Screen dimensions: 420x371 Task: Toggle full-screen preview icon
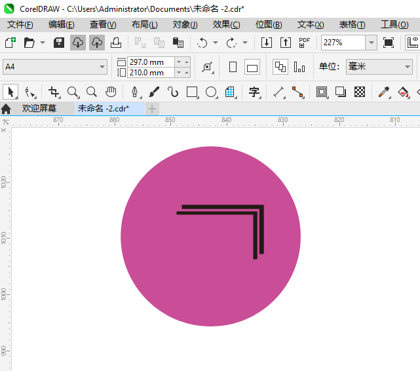pos(389,43)
